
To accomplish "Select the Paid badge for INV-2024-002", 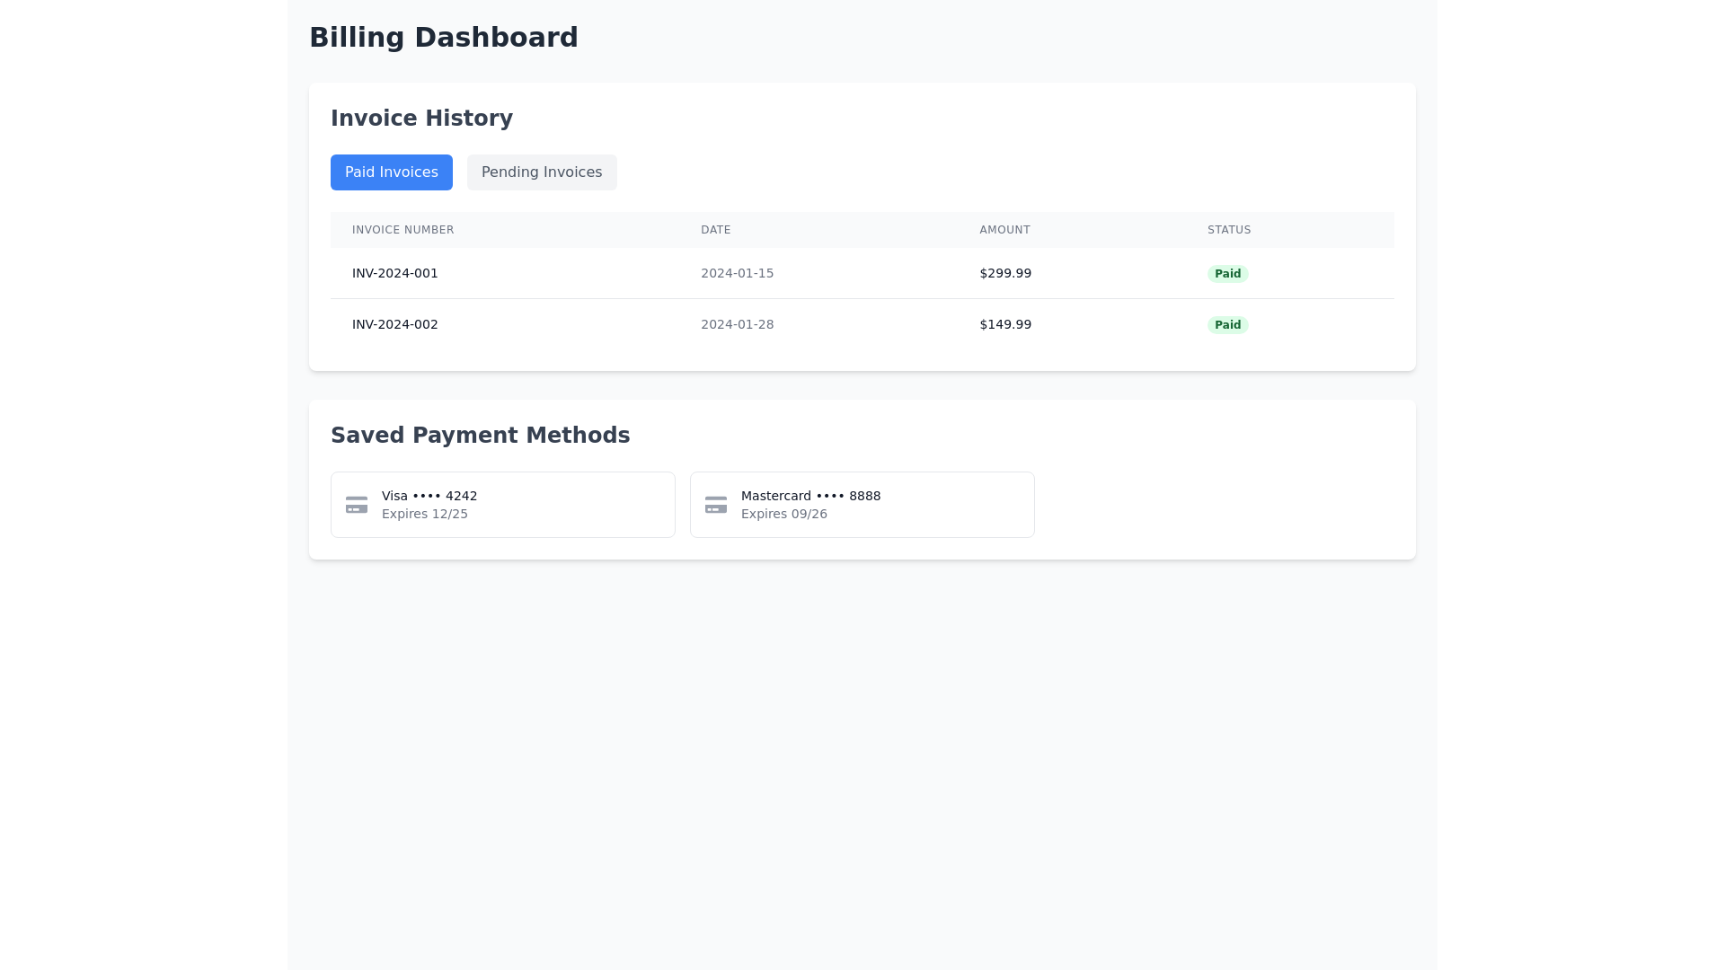I will tap(1227, 324).
